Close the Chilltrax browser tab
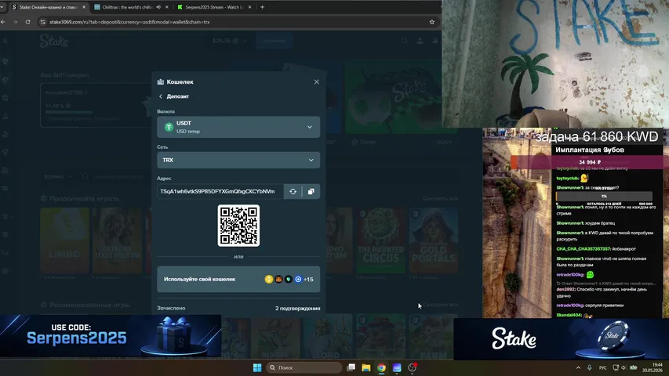 pyautogui.click(x=166, y=7)
